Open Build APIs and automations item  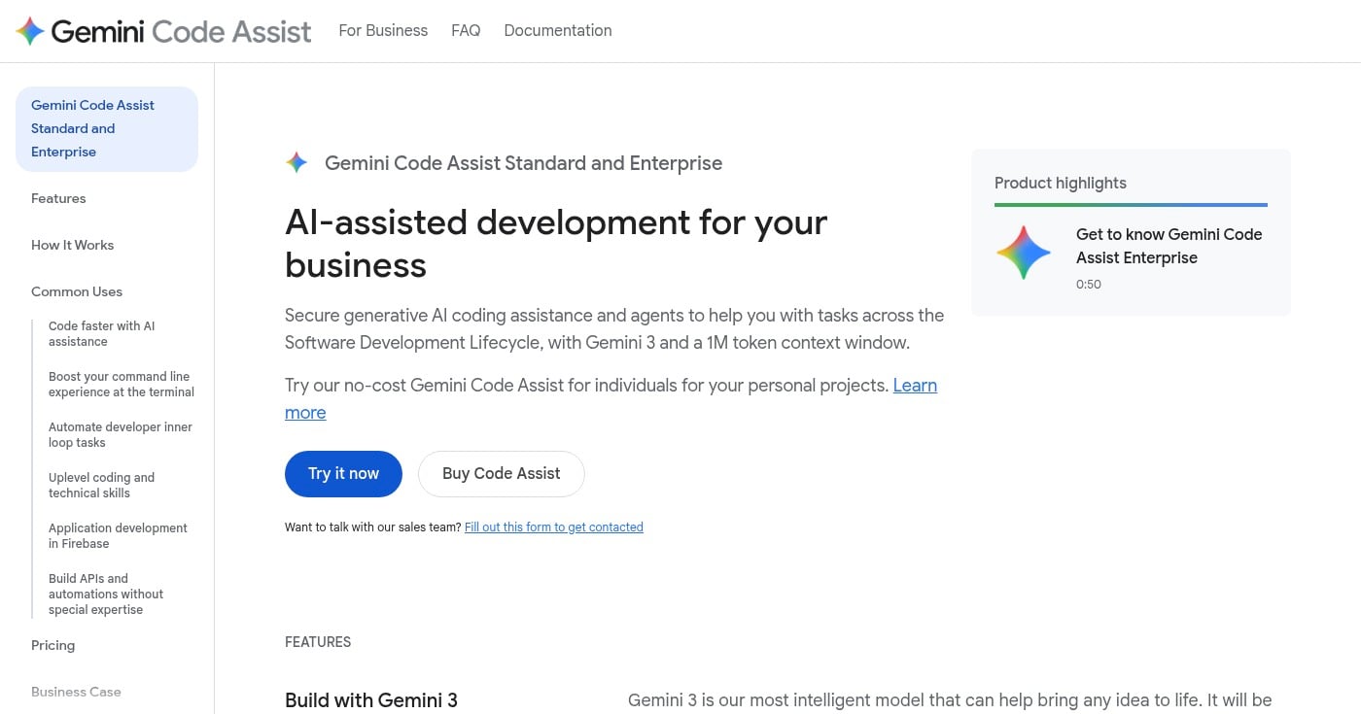tap(106, 594)
